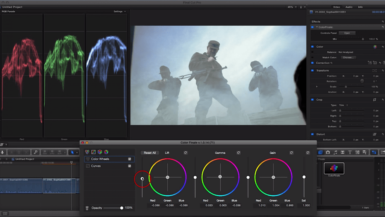The image size is (385, 217).
Task: Click the rainbow color wheel icon in layer toolbar
Action: pyautogui.click(x=106, y=152)
